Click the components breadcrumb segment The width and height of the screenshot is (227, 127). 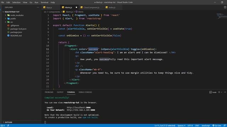click(x=54, y=12)
